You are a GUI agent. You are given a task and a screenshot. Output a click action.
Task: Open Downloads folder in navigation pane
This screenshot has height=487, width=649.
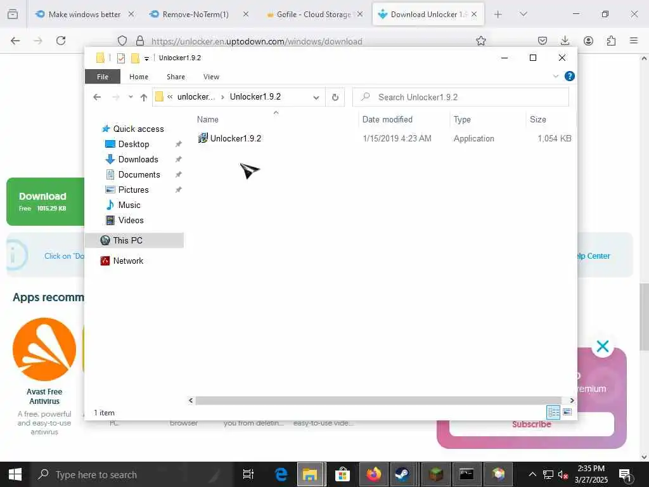tap(138, 159)
